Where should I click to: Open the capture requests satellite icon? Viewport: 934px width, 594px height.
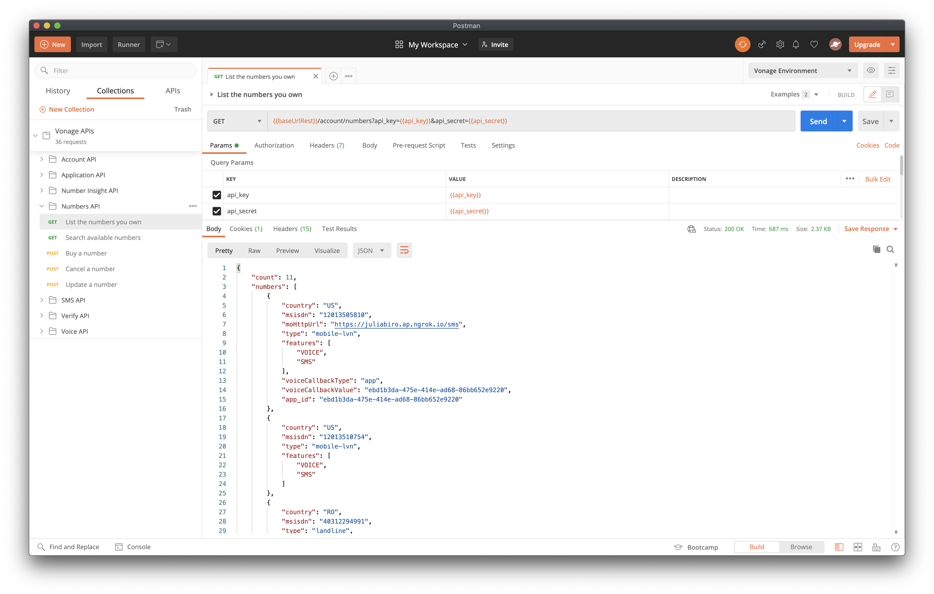click(762, 45)
